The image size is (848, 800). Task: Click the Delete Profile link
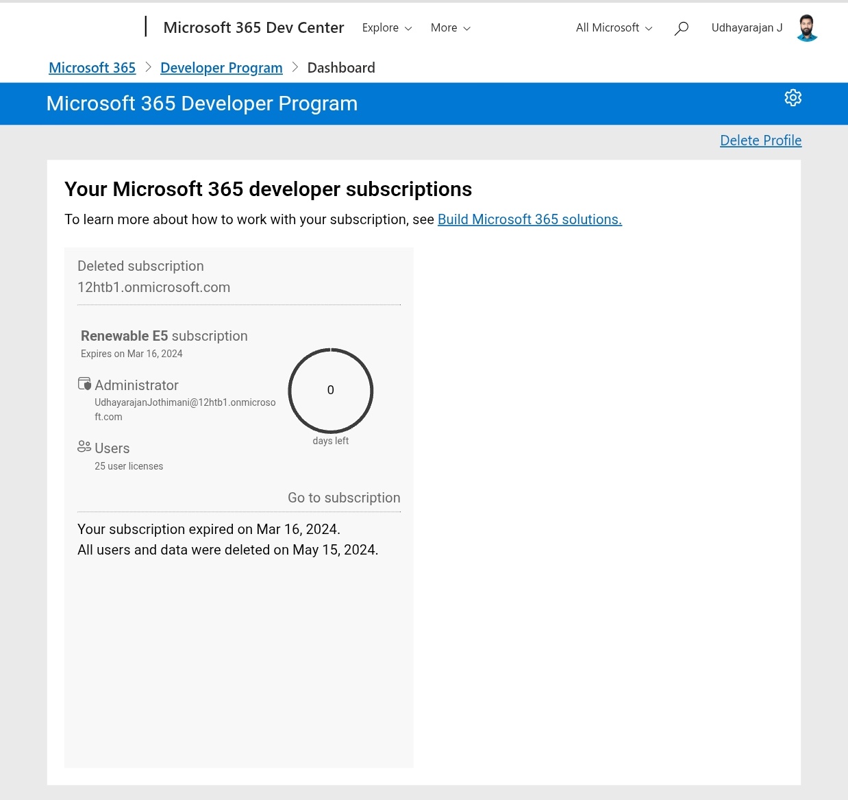(x=760, y=141)
